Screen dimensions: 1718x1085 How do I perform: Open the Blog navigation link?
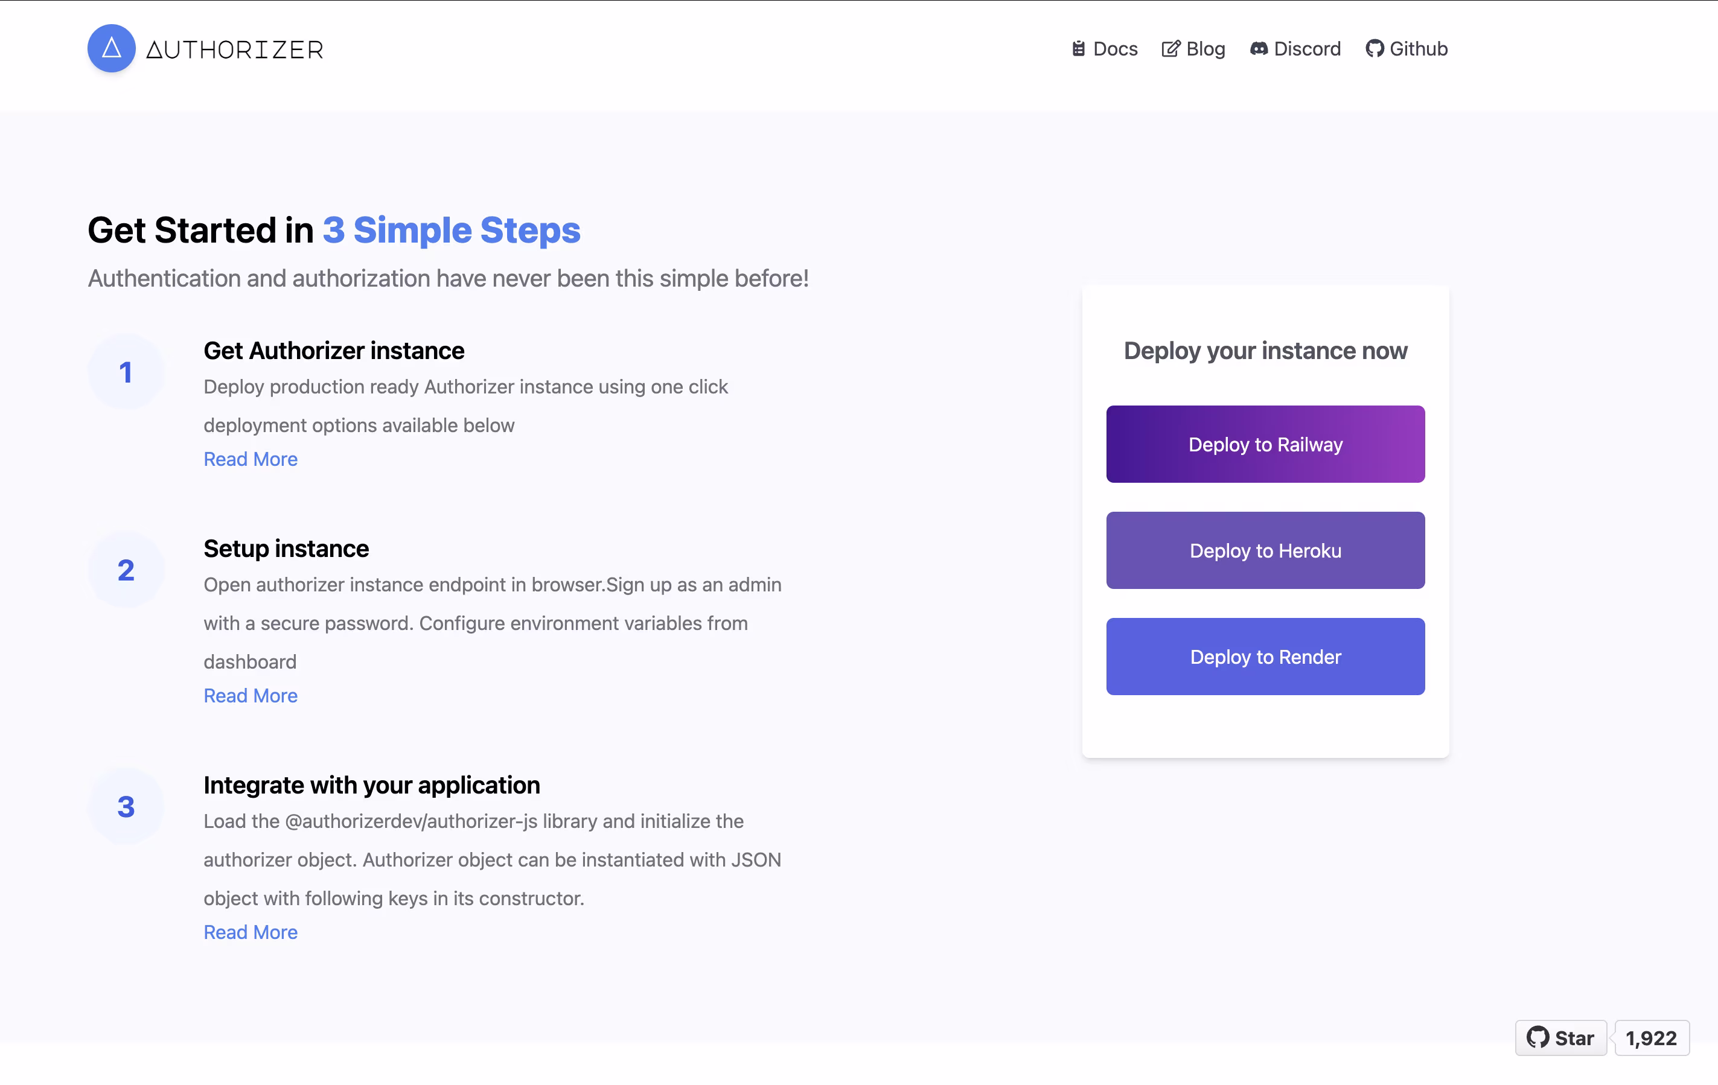click(x=1205, y=48)
